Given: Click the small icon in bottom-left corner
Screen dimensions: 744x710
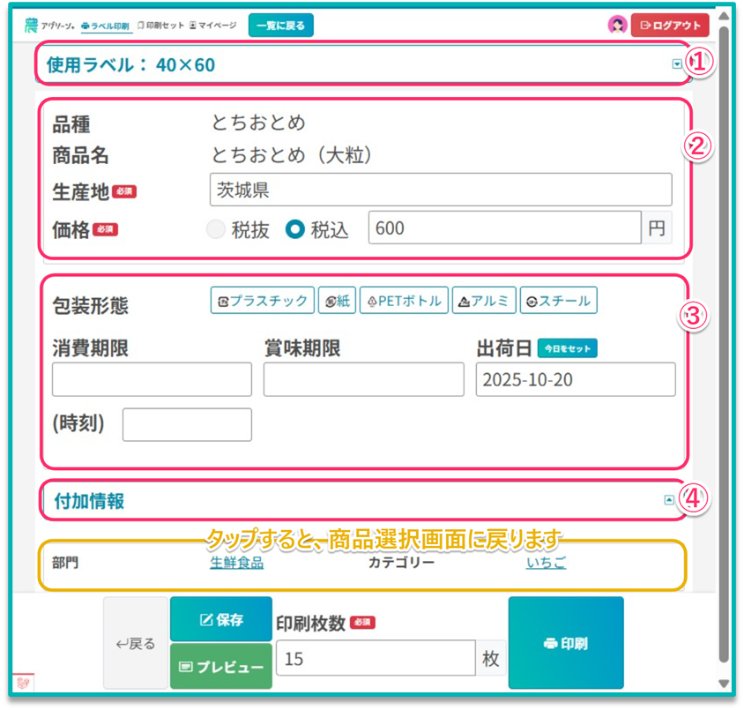Looking at the screenshot, I should click(22, 683).
